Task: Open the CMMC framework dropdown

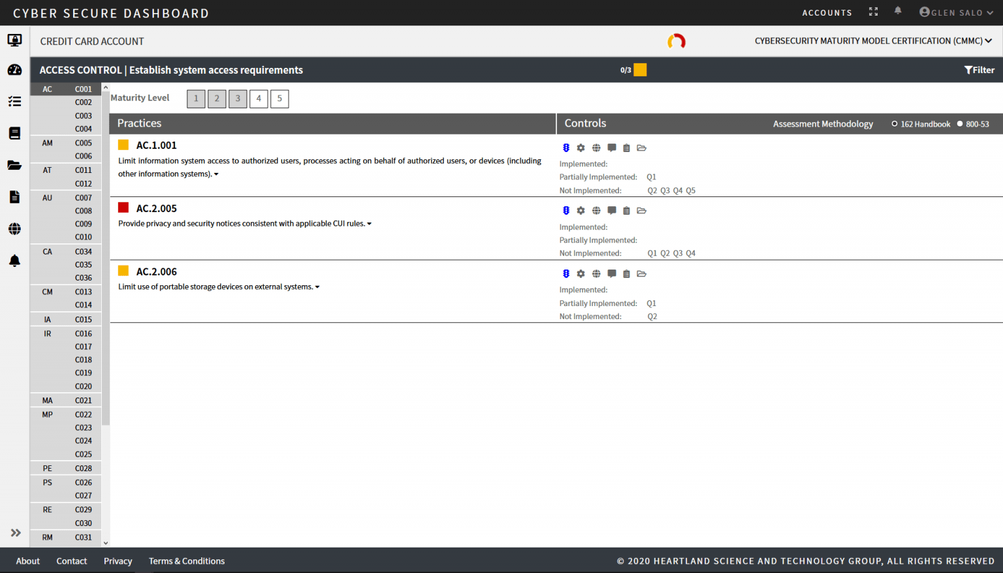Action: coord(874,41)
